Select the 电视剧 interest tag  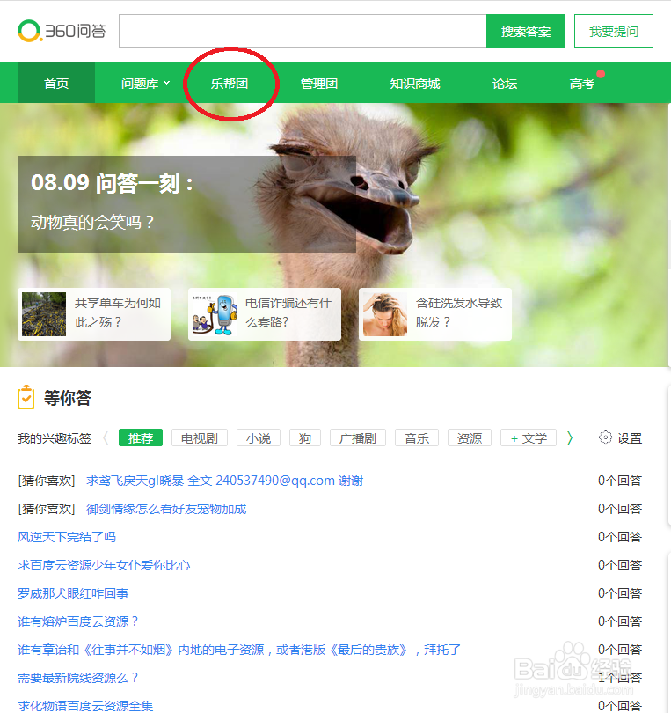click(x=200, y=437)
